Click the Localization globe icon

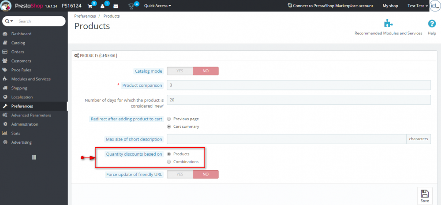[x=5, y=97]
